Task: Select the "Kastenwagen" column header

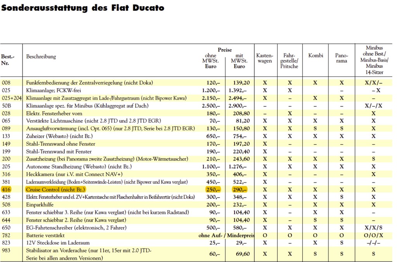Action: (x=264, y=58)
